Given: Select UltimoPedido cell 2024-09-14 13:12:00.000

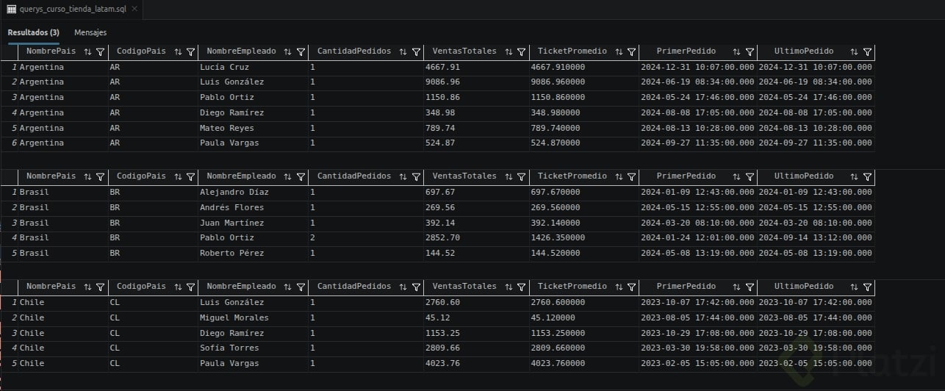Looking at the screenshot, I should pyautogui.click(x=816, y=237).
